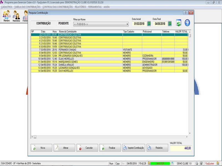Click the Finalizar button
The height and width of the screenshot is (166, 222).
(x=110, y=148)
